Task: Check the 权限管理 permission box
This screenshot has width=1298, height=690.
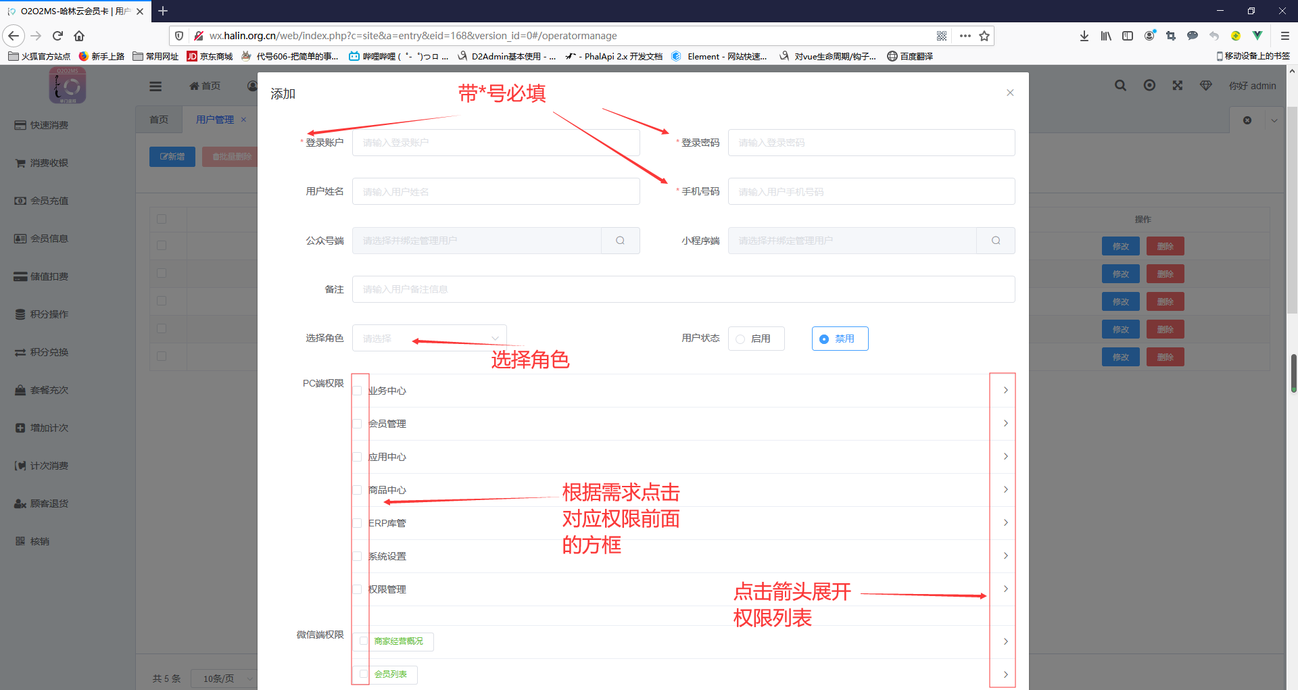Action: tap(358, 589)
